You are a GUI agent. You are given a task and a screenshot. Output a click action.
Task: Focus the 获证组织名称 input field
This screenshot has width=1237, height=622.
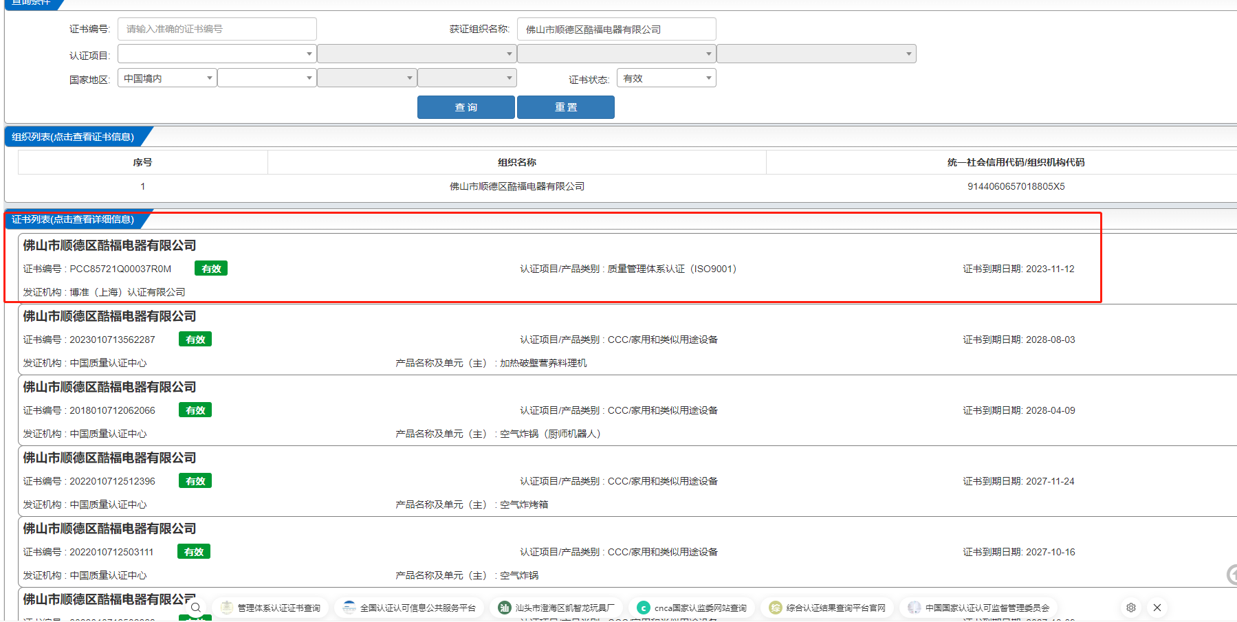617,29
